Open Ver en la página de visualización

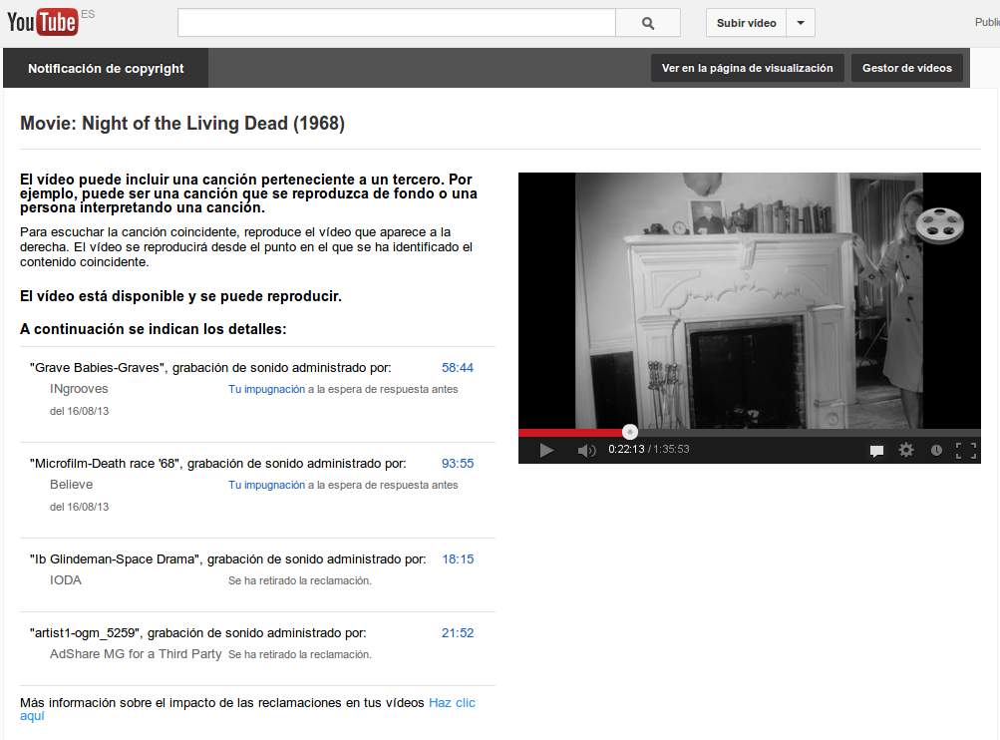(x=747, y=68)
